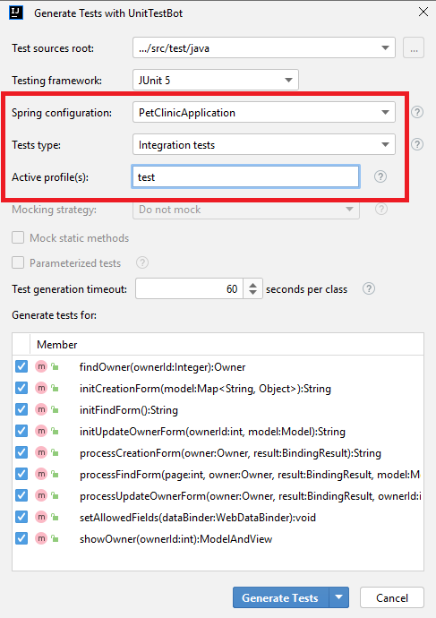Uncheck the findOwner method checkbox
The height and width of the screenshot is (618, 436).
pyautogui.click(x=21, y=366)
